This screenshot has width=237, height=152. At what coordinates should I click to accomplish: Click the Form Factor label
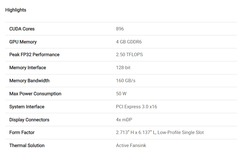22,132
